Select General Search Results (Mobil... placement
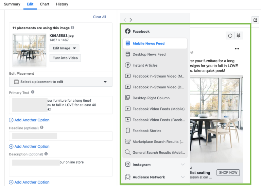The width and height of the screenshot is (261, 186). pyautogui.click(x=155, y=152)
